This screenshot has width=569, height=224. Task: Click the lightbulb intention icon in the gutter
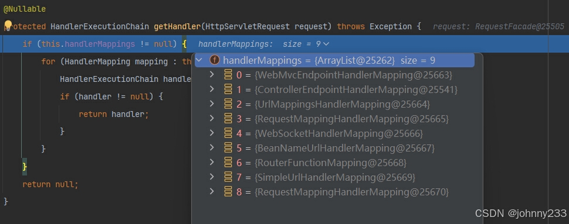[x=8, y=25]
